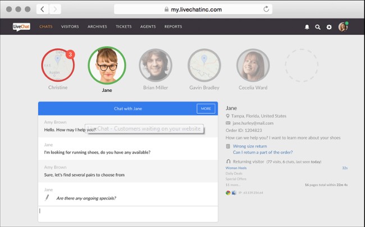Click 'Tampa, Florida, United States' location

(259, 115)
